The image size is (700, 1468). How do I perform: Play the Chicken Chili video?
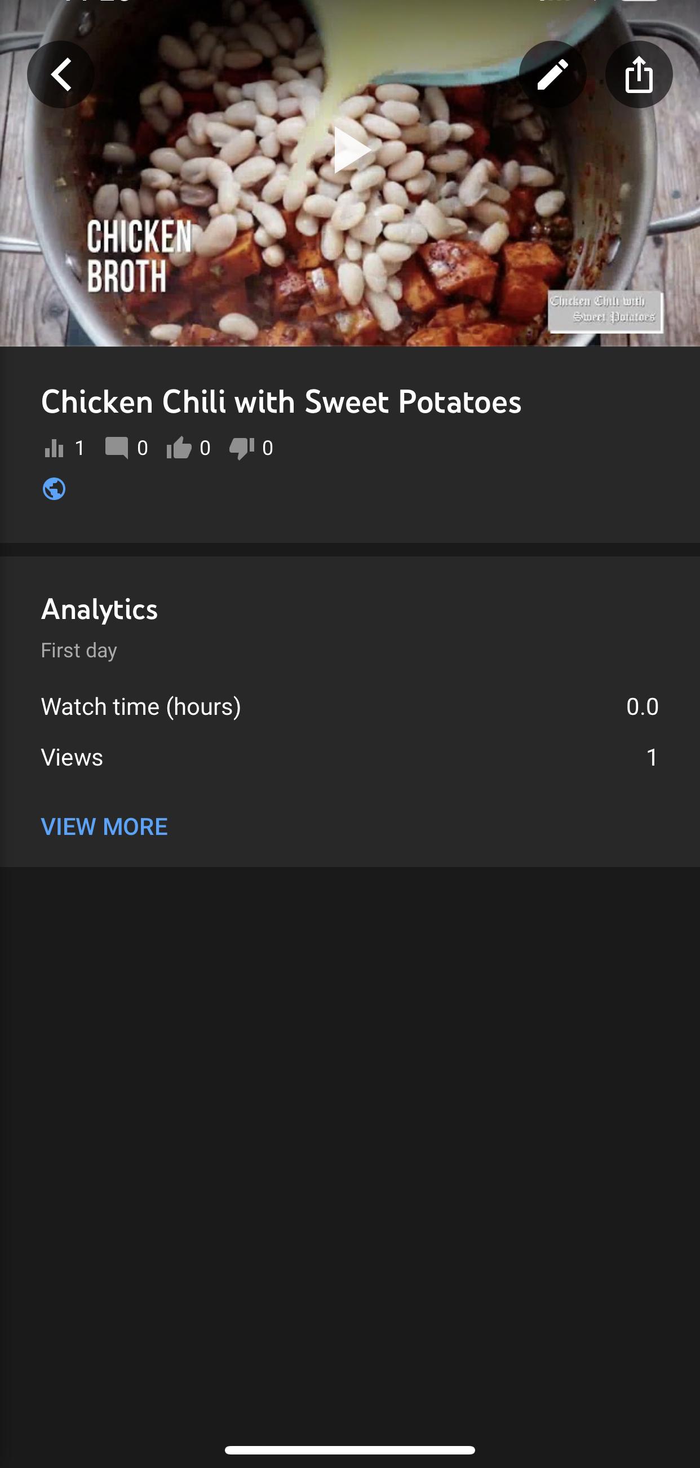pyautogui.click(x=349, y=150)
